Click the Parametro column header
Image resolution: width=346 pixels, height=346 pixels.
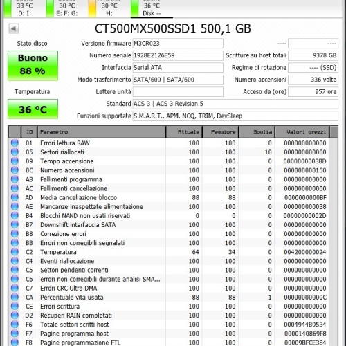click(102, 132)
